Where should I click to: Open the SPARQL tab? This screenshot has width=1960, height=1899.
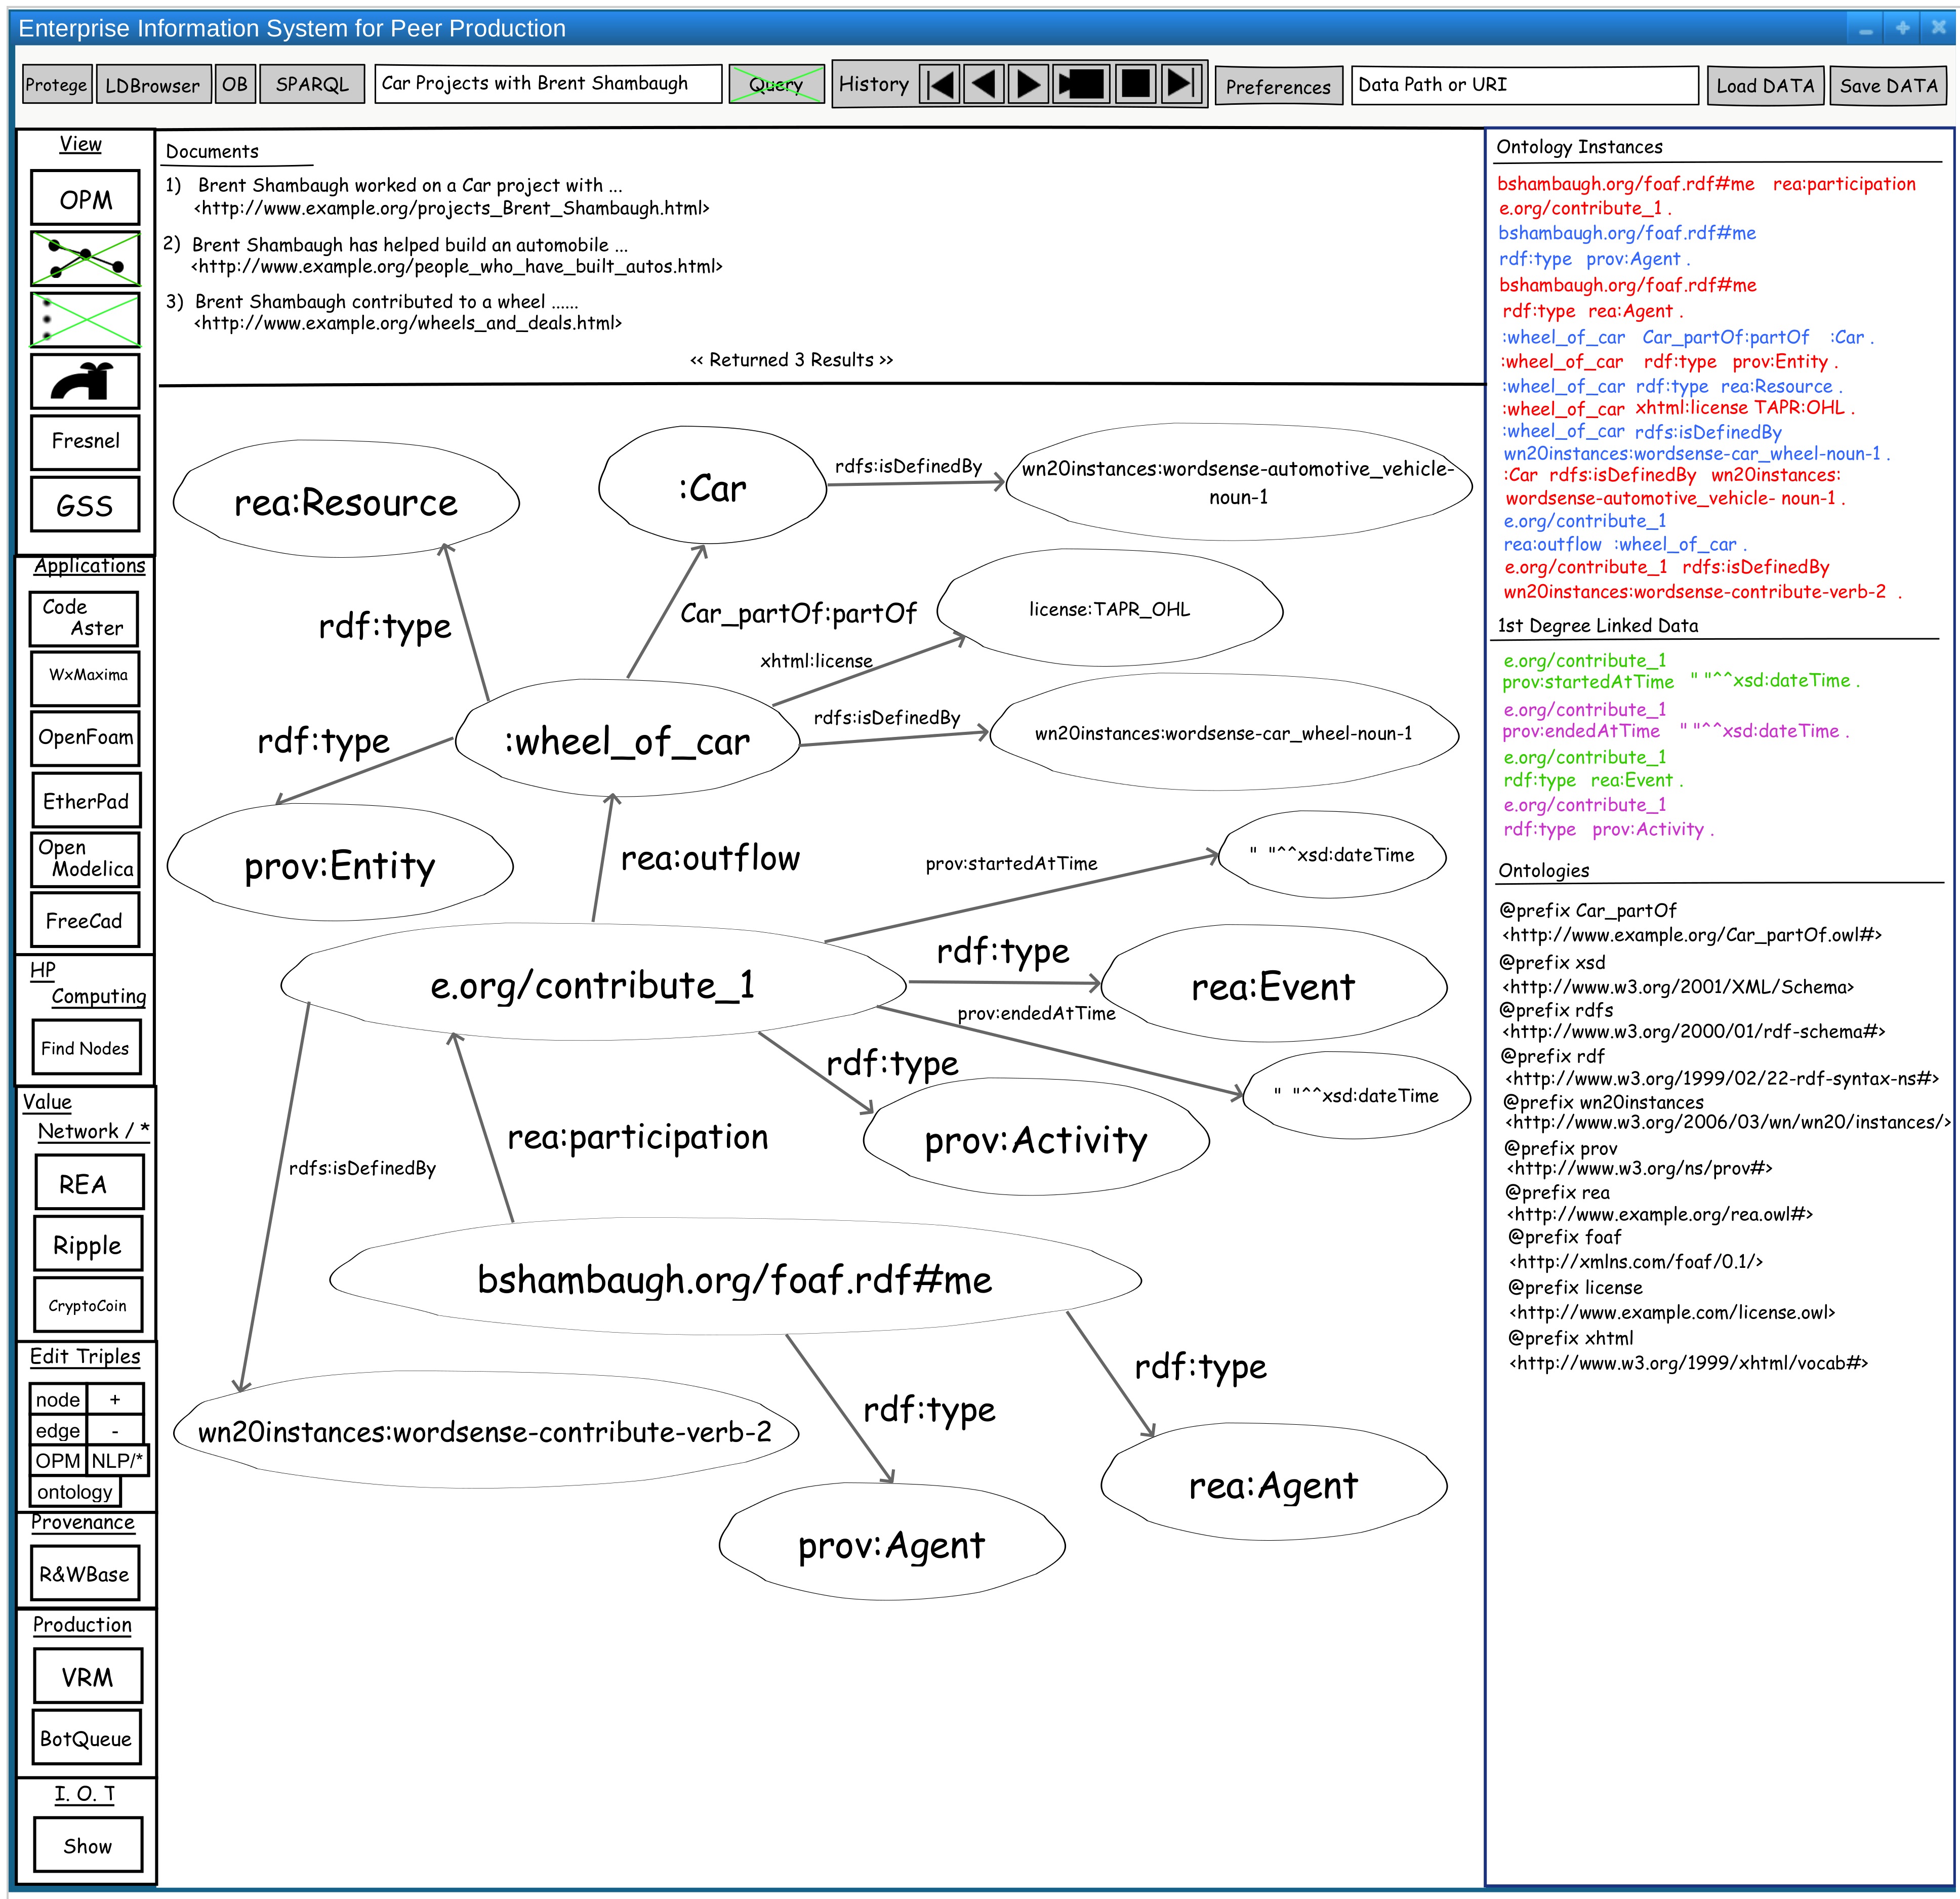[312, 85]
